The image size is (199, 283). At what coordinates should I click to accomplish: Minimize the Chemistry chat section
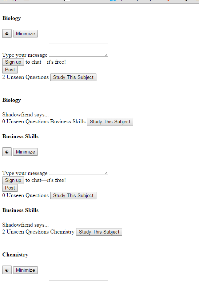(25, 270)
